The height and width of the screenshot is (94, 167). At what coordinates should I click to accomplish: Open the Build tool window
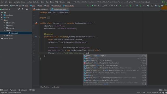pos(13,90)
